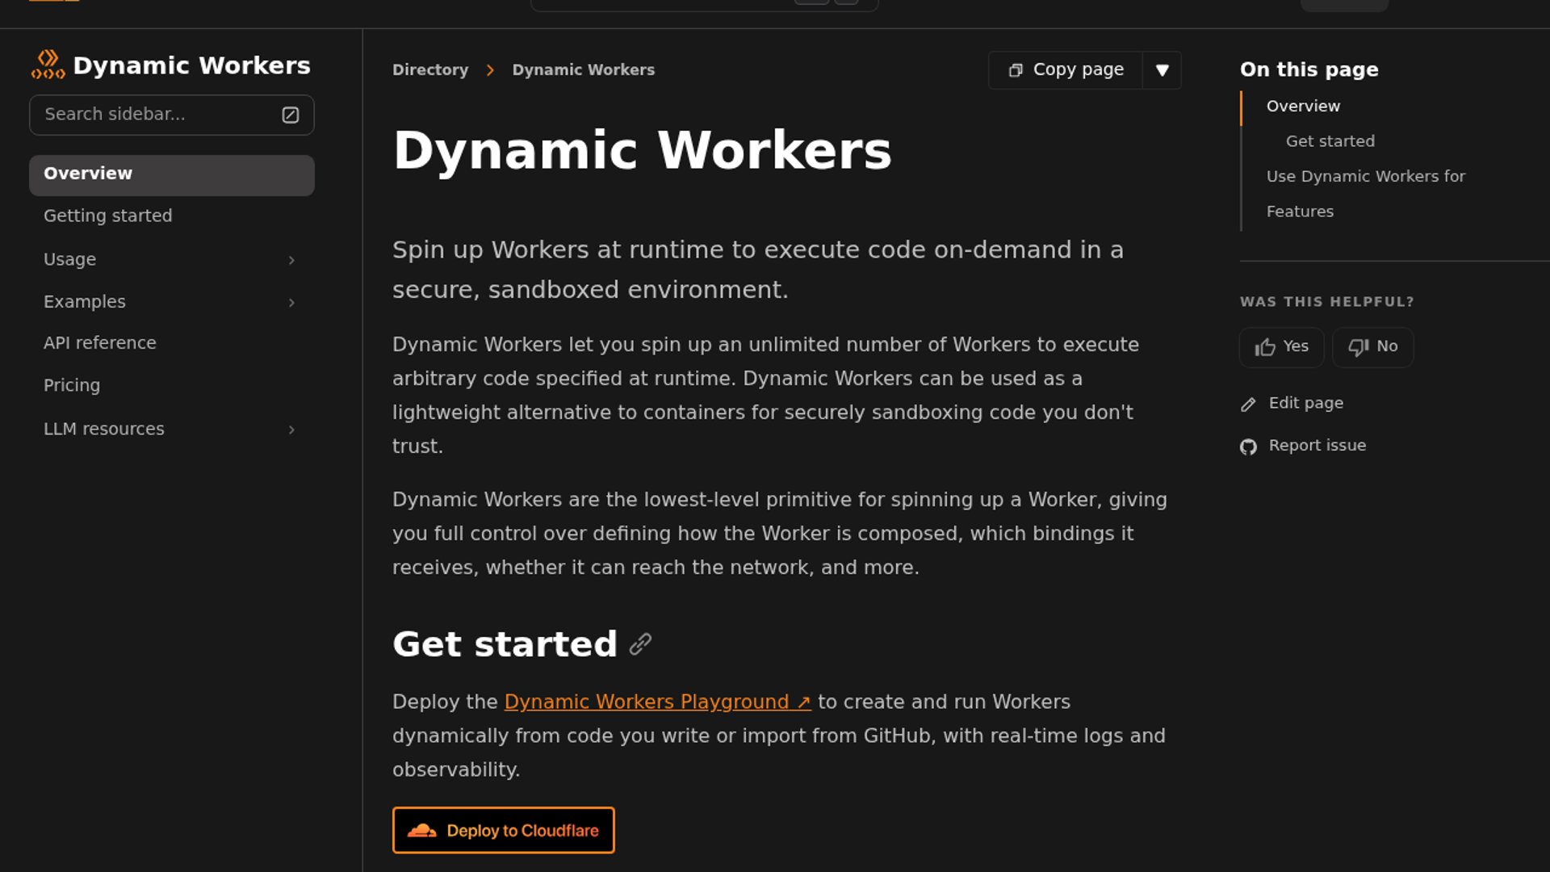Viewport: 1550px width, 872px height.
Task: Open the Copy page dropdown arrow
Action: (x=1162, y=70)
